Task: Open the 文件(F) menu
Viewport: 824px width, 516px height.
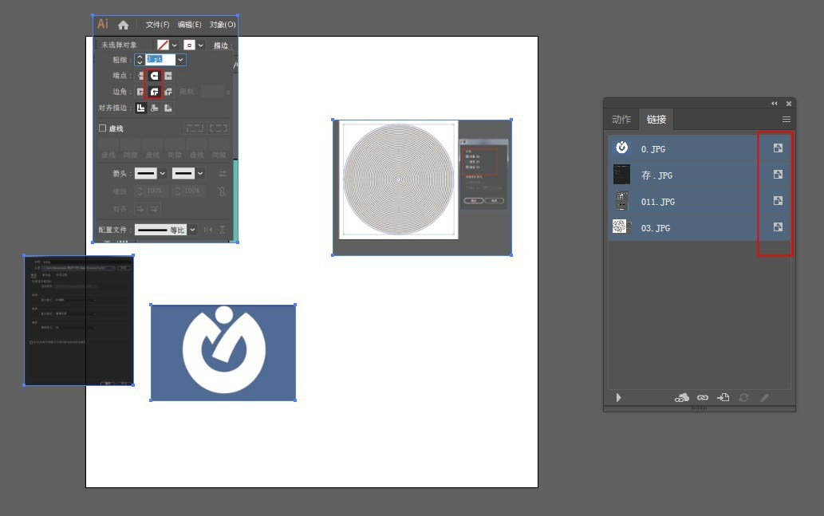Action: point(157,25)
